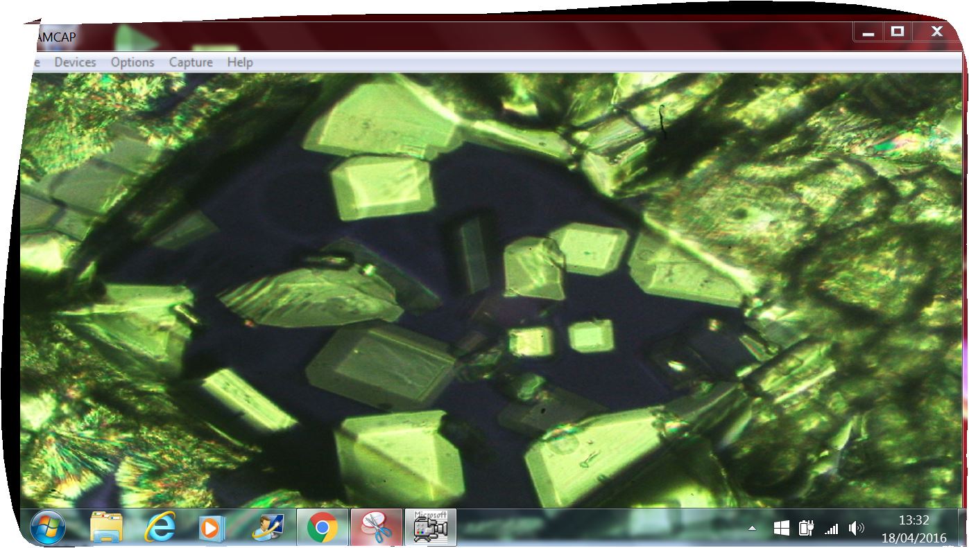Open the battery power tray icon
This screenshot has width=969, height=548.
pyautogui.click(x=805, y=529)
